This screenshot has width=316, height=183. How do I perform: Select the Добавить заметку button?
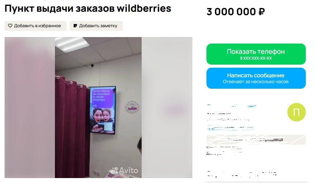96,26
